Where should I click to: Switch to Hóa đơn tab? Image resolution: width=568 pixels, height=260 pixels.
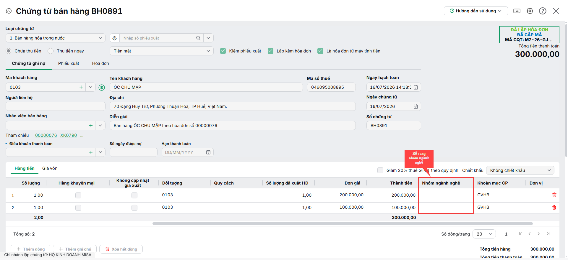100,63
